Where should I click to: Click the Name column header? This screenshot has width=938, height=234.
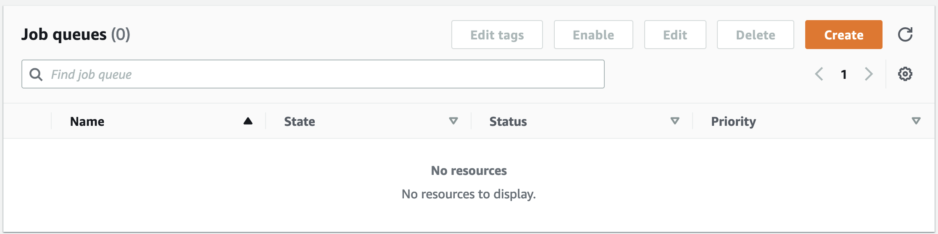(x=87, y=121)
